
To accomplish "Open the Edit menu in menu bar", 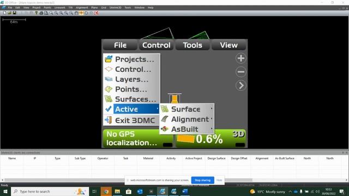I will [x=17, y=8].
